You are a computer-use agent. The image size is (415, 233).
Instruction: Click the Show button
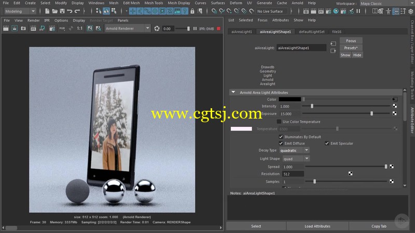(345, 55)
